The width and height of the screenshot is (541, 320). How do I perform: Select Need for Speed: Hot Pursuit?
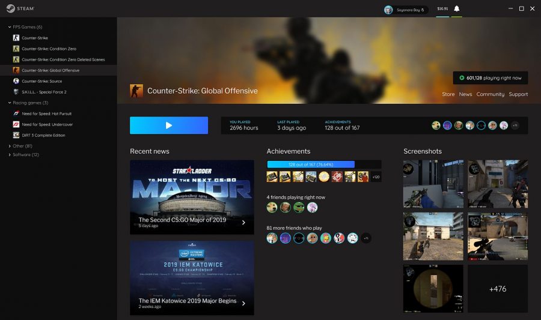click(47, 113)
